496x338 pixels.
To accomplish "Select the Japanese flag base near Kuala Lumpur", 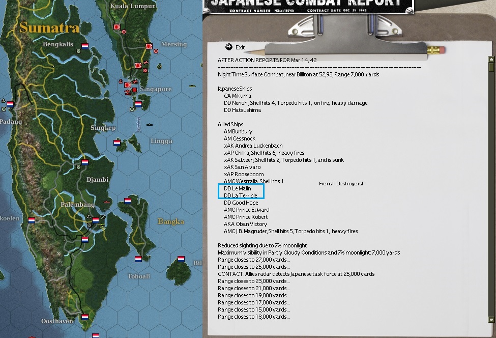I will (x=117, y=27).
